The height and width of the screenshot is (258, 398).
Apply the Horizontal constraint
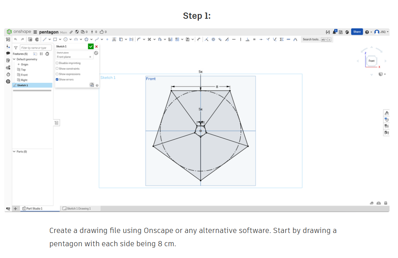click(234, 39)
